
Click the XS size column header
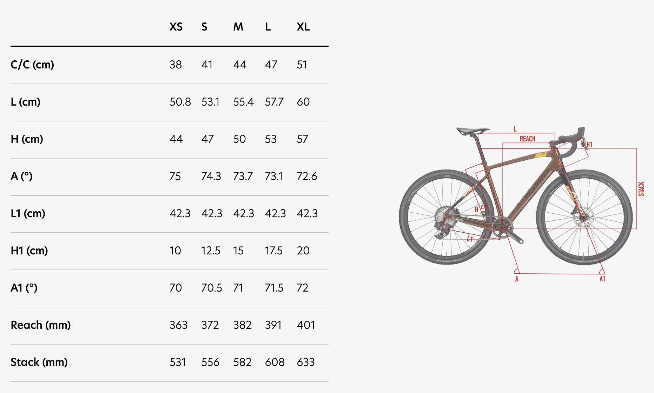[176, 27]
